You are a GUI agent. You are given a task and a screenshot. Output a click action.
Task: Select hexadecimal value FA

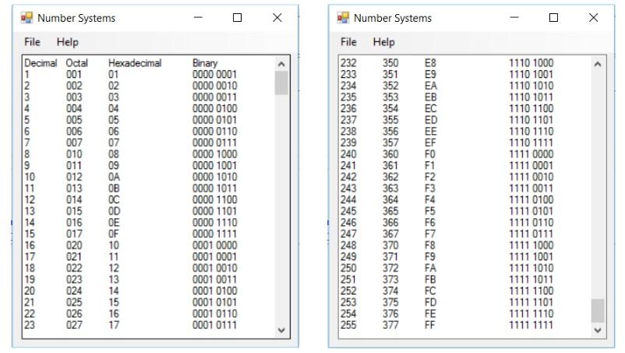click(x=430, y=268)
